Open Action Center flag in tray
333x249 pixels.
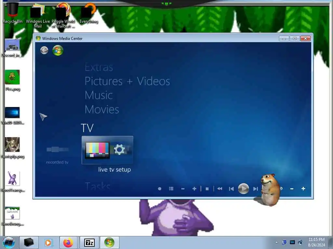click(284, 242)
